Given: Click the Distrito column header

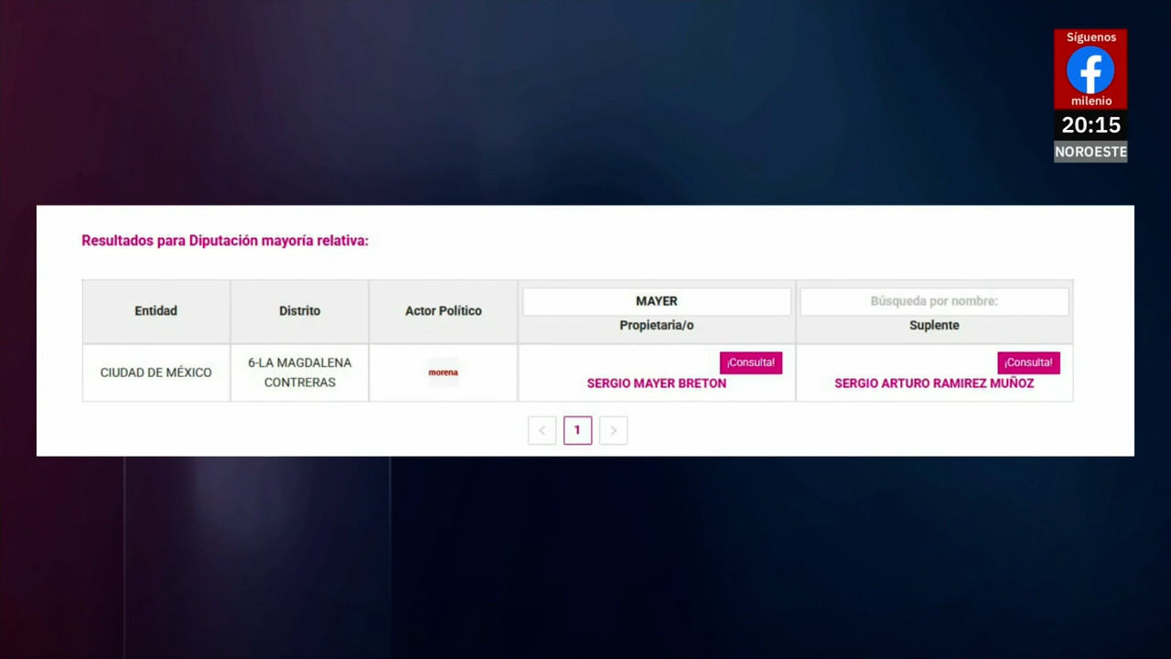Looking at the screenshot, I should click(x=299, y=311).
